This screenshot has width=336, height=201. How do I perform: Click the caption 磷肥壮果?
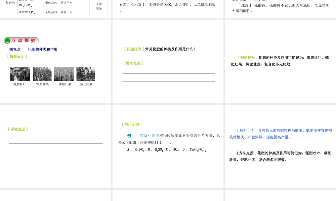(x=65, y=84)
